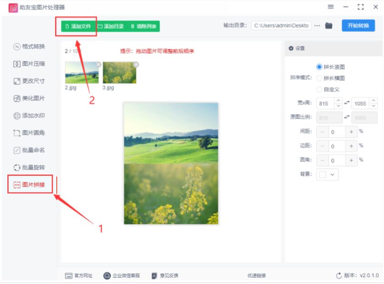Remove 3.jpg thumbnail using its X icon
The height and width of the screenshot is (284, 384).
(136, 65)
